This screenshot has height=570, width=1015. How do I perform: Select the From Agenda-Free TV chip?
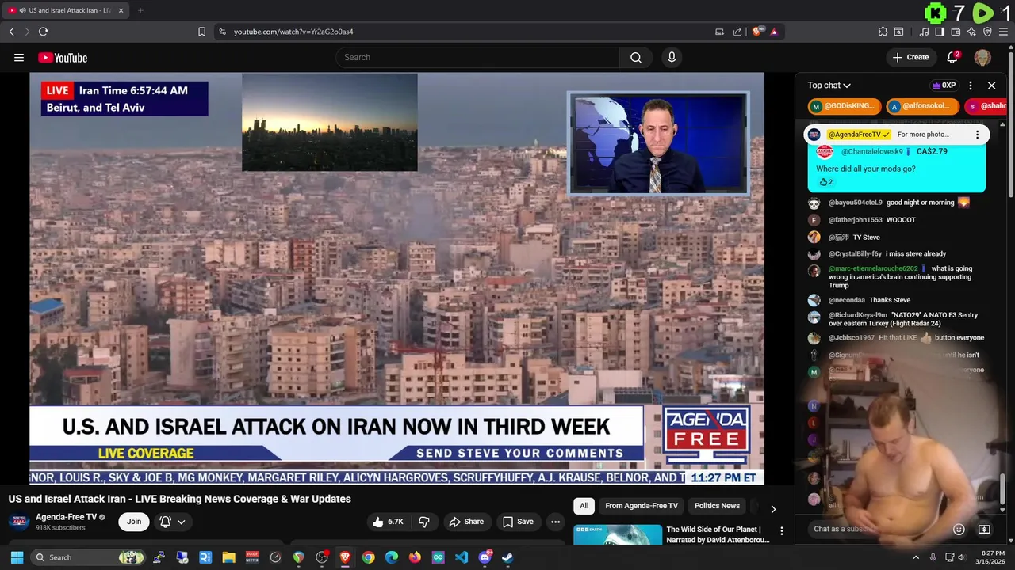642,506
